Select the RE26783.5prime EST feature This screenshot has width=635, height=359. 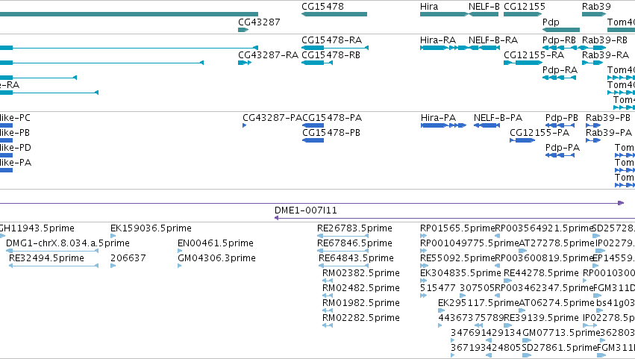[343, 236]
